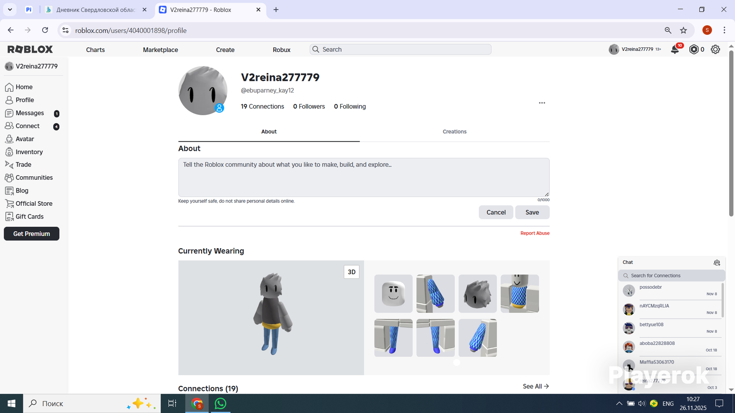Click the Roblox logo

(x=30, y=50)
